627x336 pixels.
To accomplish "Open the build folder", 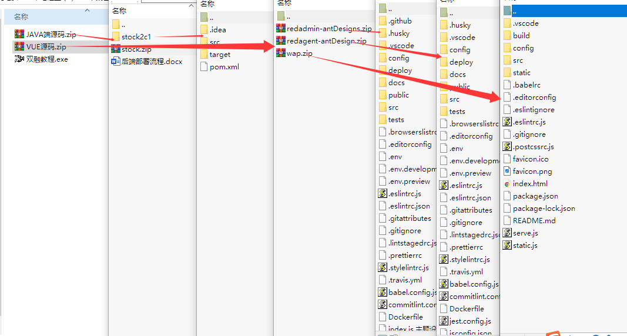I will click(517, 36).
